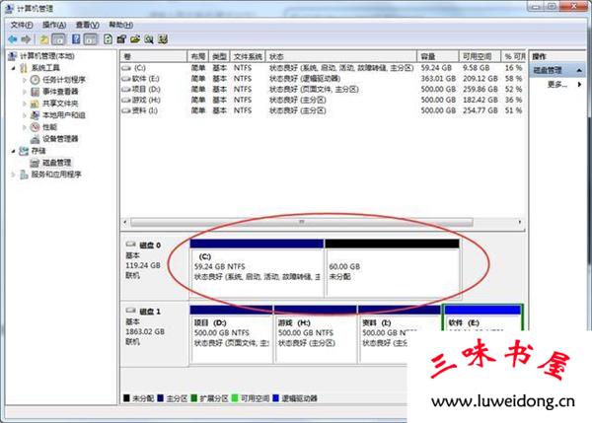Click 更多 in the actions pane
This screenshot has width=592, height=423.
pyautogui.click(x=556, y=85)
